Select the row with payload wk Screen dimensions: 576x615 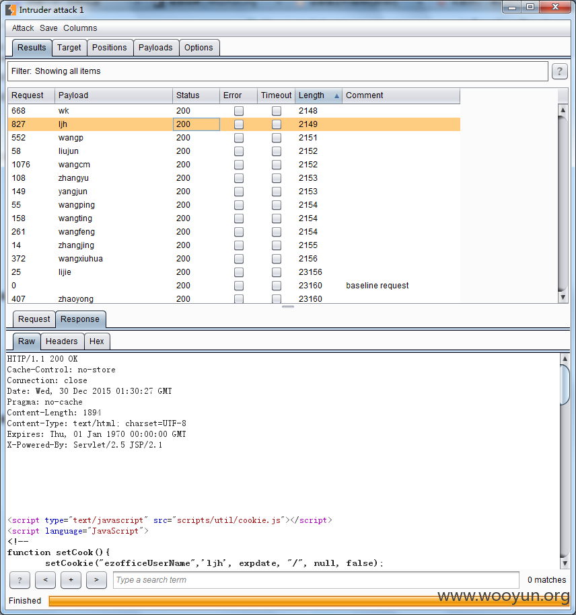tap(234, 111)
